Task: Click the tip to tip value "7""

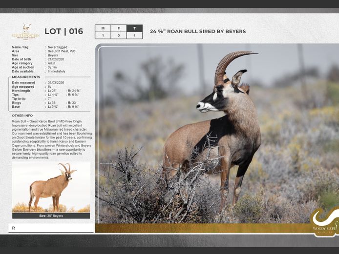Action: [49, 98]
